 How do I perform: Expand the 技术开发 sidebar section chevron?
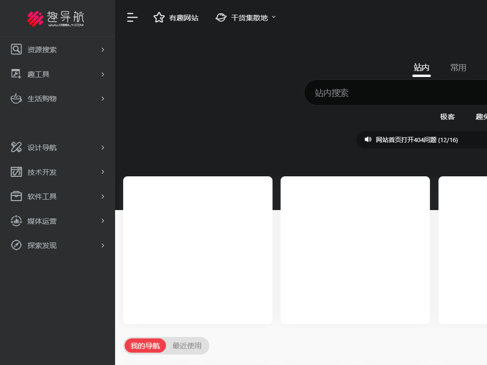coord(103,172)
